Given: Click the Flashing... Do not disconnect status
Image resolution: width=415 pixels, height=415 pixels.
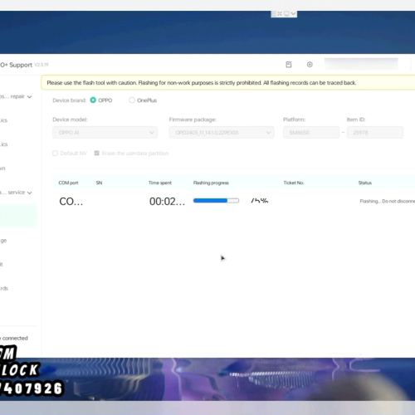Looking at the screenshot, I should coord(388,201).
